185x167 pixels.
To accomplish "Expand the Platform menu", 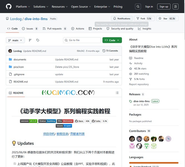I will coord(23,7).
